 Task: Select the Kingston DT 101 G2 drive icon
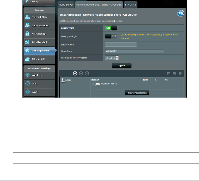pyautogui.click(x=97, y=84)
